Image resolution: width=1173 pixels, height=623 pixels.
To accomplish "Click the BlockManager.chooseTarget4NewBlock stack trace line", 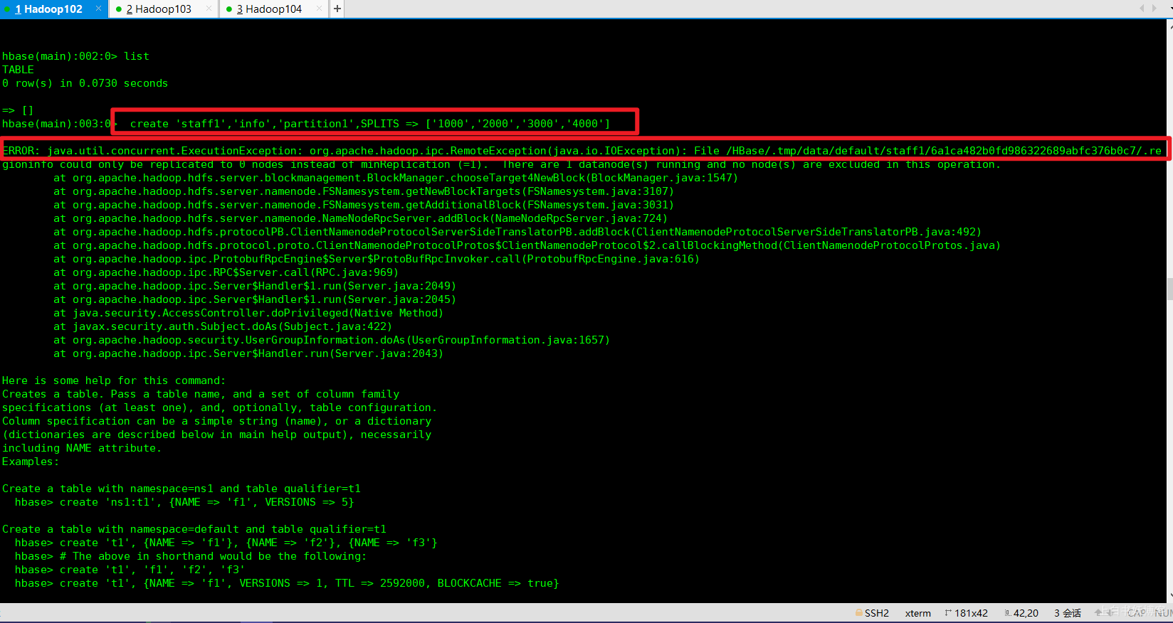I will click(396, 178).
